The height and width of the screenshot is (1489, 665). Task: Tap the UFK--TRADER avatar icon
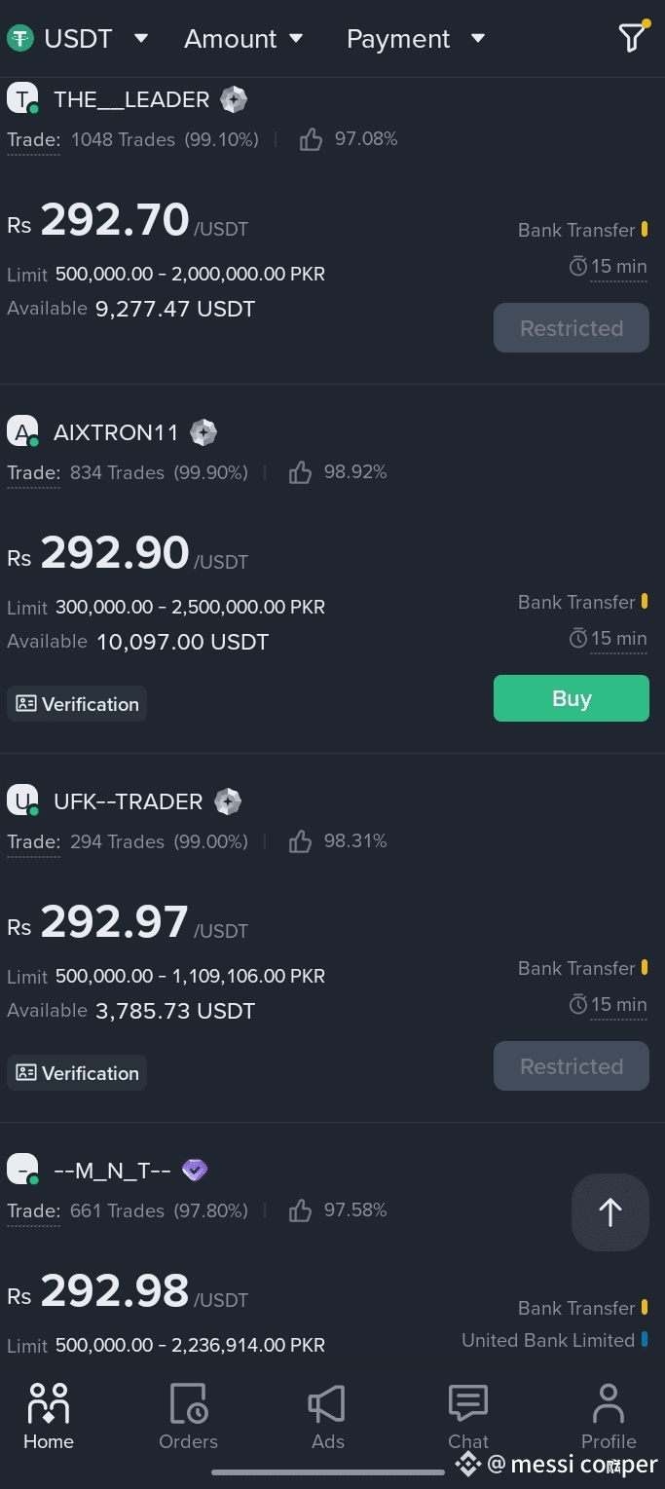coord(22,801)
